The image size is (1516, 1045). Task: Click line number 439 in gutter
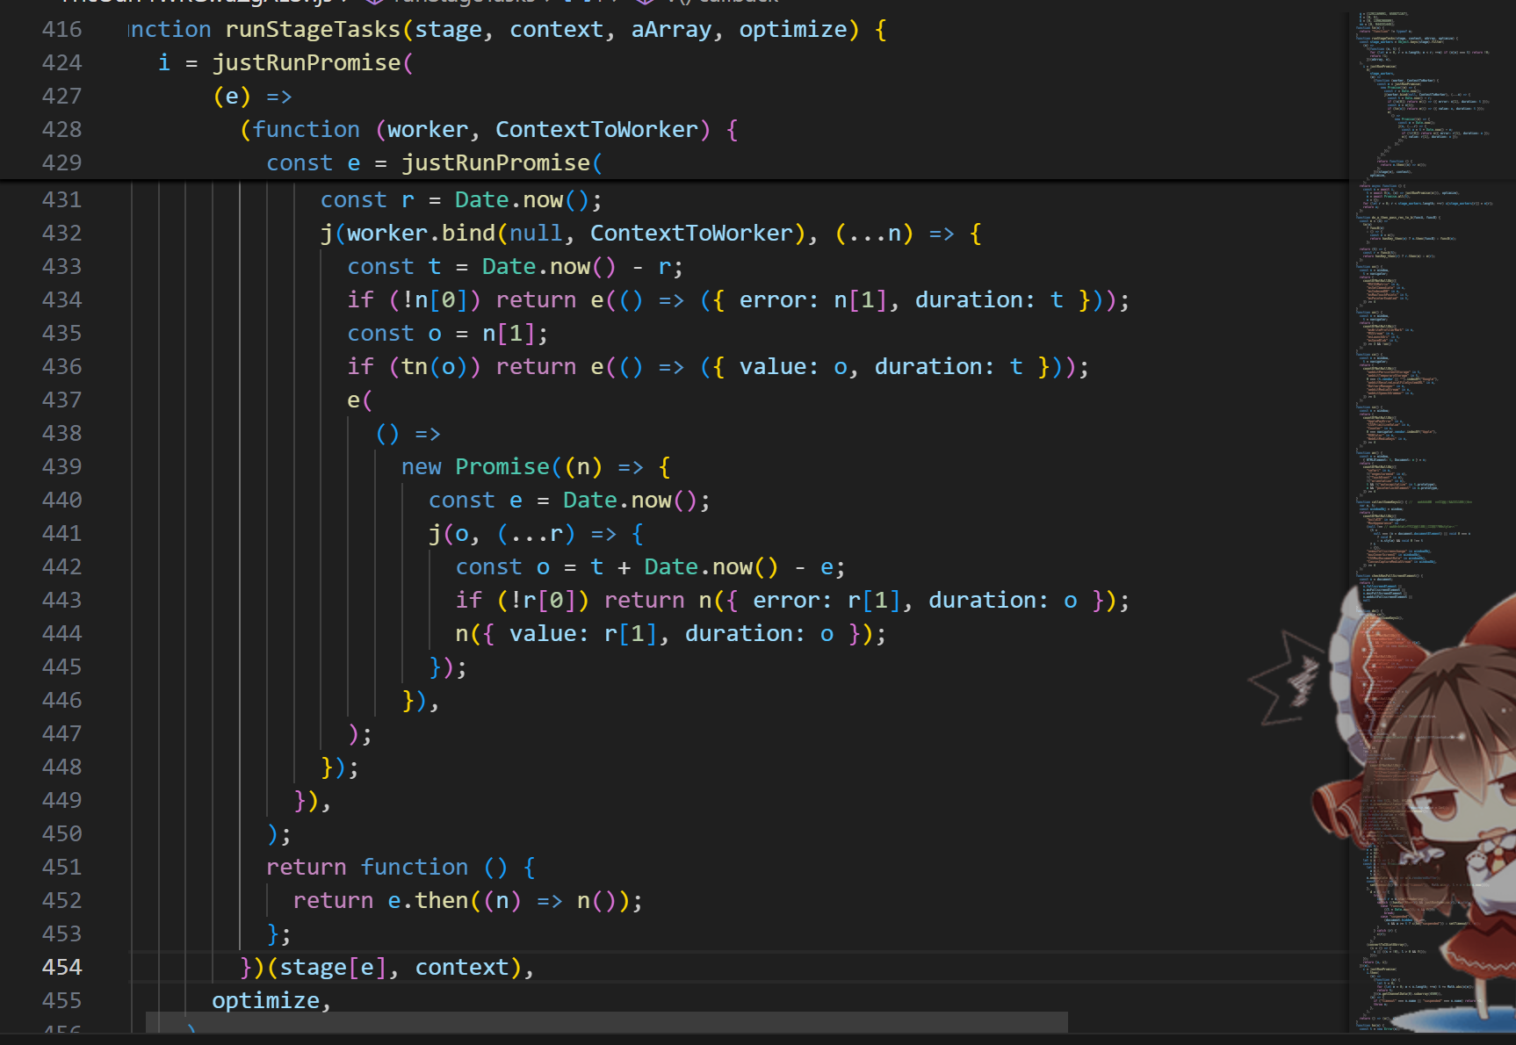coord(61,467)
